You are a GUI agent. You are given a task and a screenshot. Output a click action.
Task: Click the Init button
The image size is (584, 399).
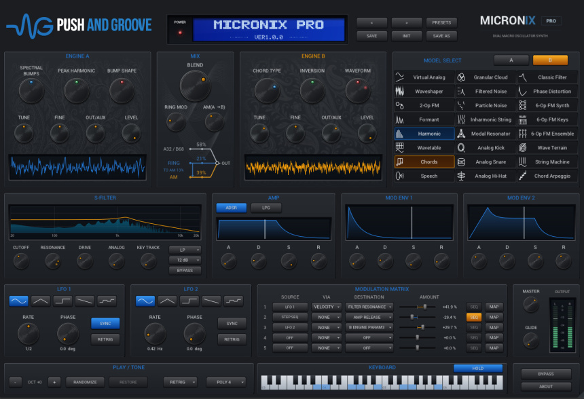(x=406, y=36)
